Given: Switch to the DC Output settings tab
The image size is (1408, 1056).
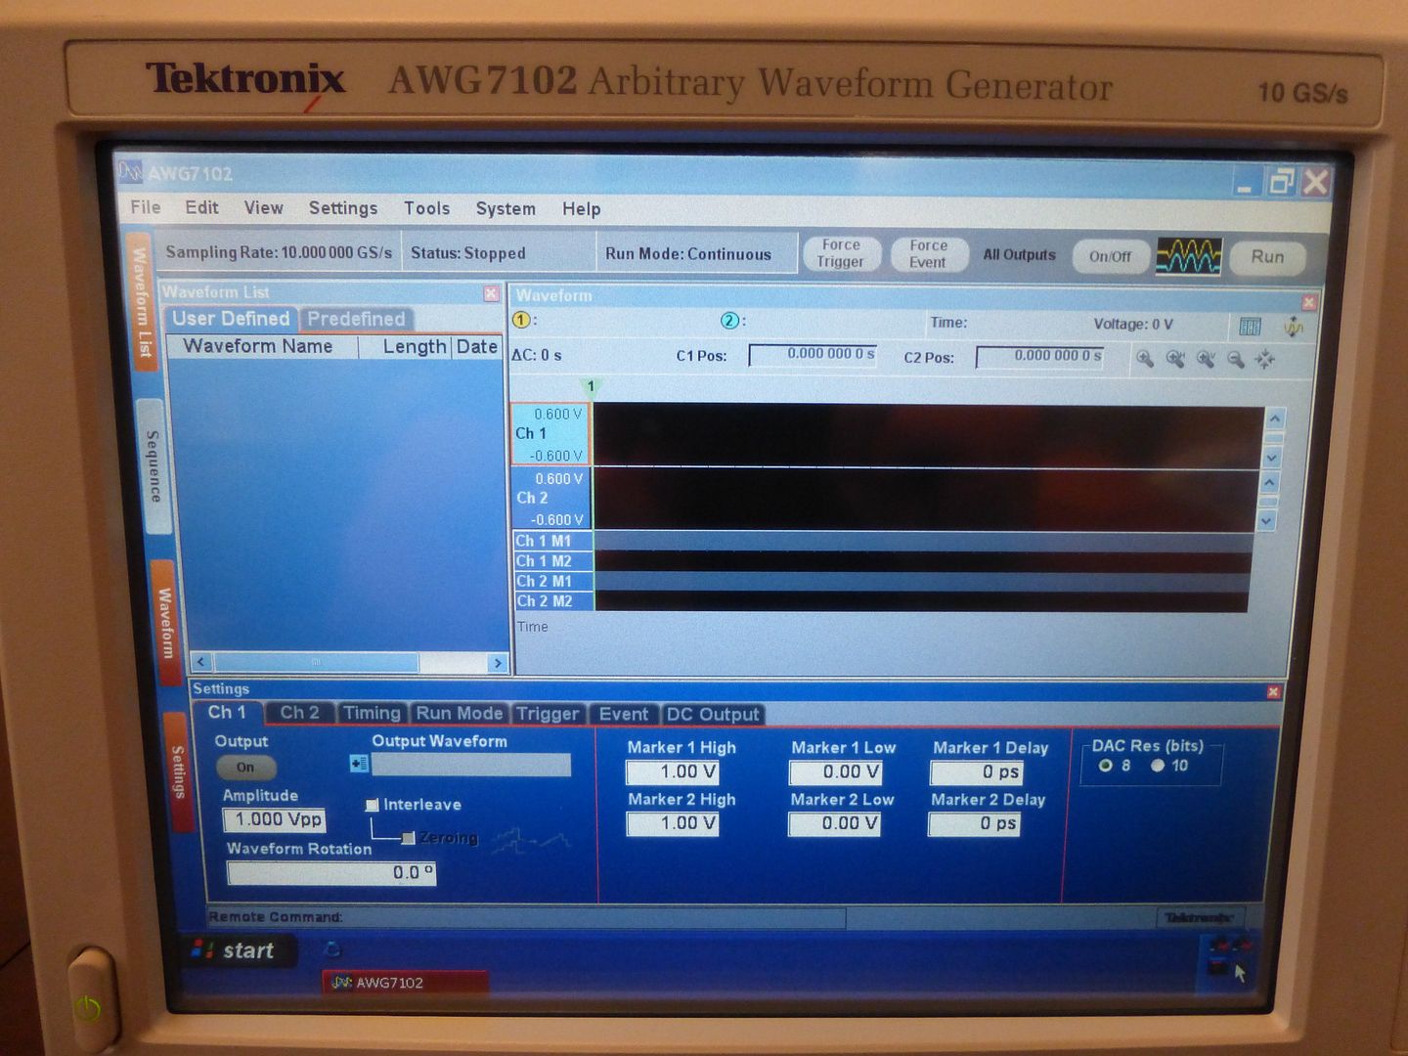Looking at the screenshot, I should coord(713,714).
